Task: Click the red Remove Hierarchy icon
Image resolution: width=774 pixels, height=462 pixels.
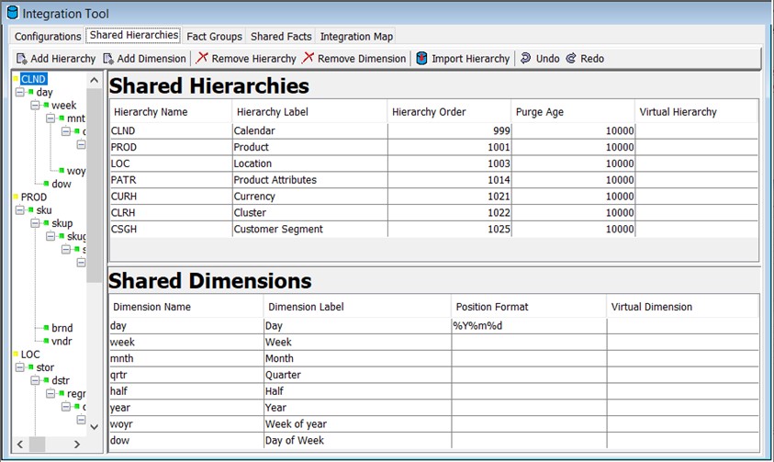Action: pyautogui.click(x=202, y=58)
